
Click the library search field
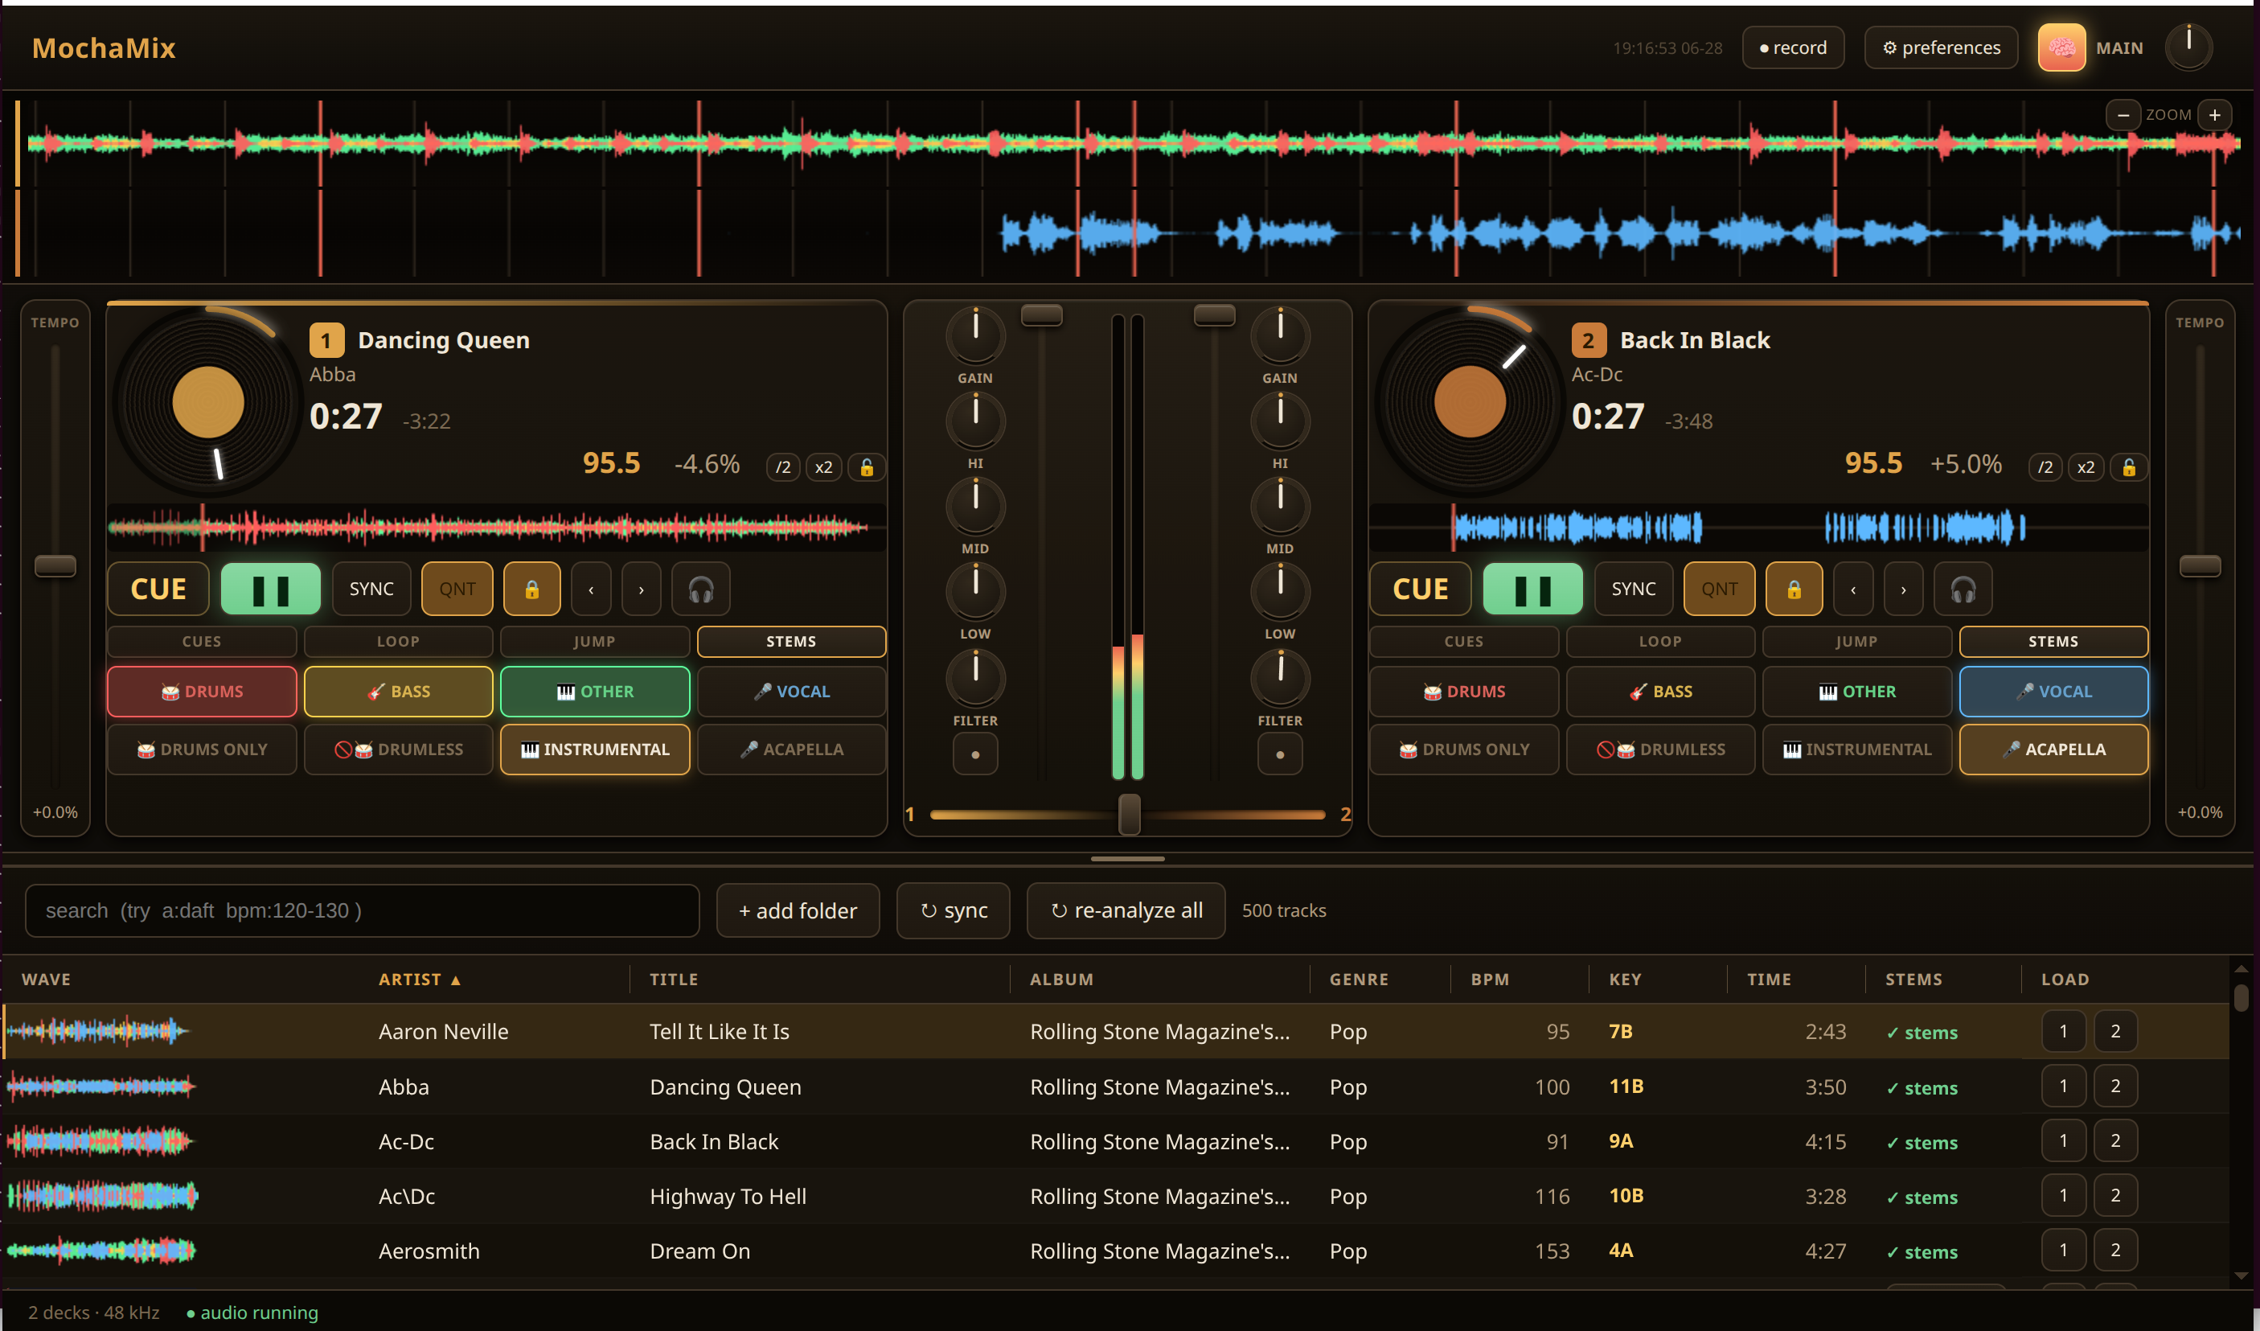[363, 910]
